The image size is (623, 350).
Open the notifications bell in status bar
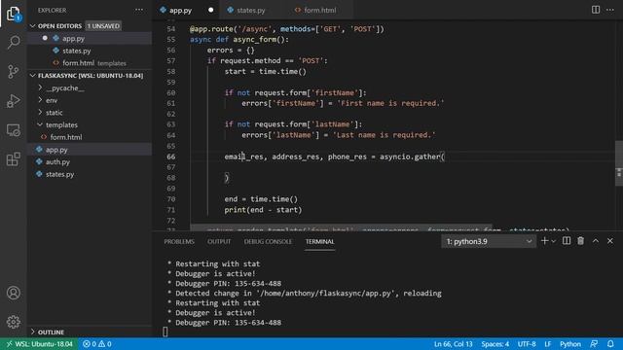click(610, 344)
